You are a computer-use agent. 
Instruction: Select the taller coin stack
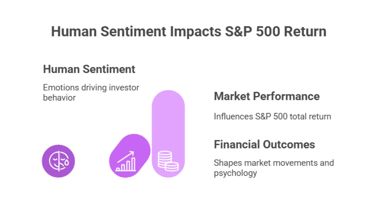tap(164, 158)
